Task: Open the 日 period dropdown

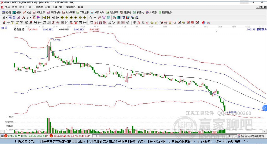Action: pyautogui.click(x=4, y=17)
